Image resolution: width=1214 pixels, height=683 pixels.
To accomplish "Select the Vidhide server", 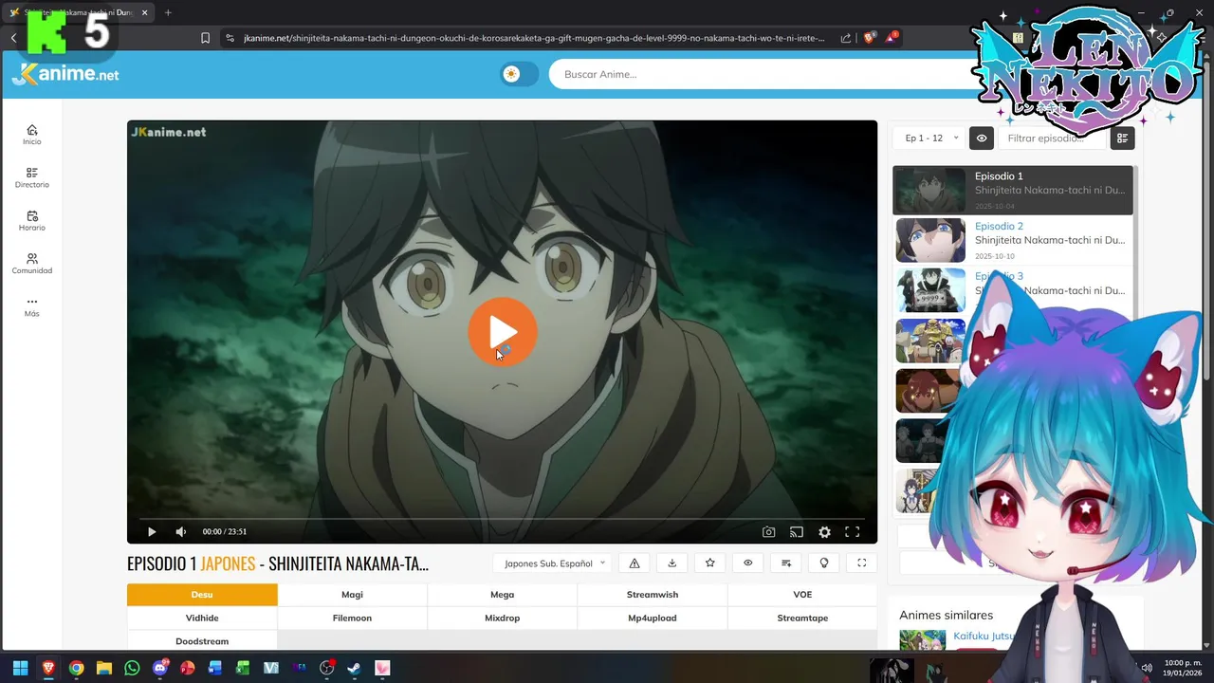I will point(202,618).
